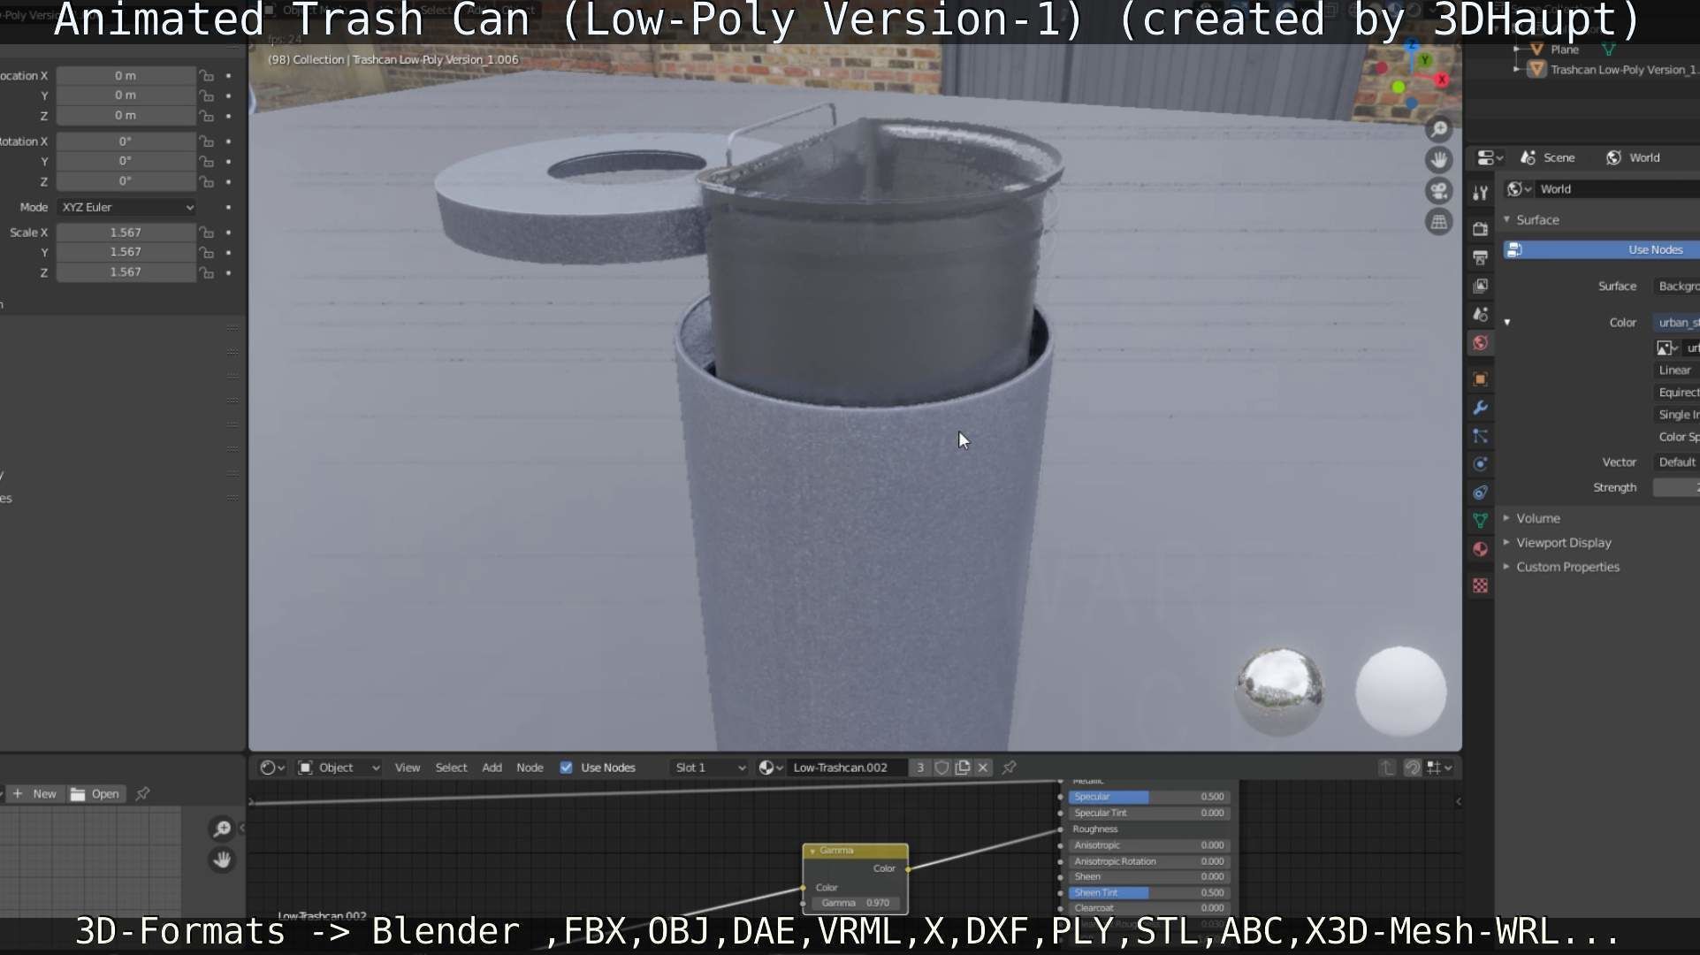Viewport: 1700px width, 955px height.
Task: Click the Use Nodes button in Surface panel
Action: pyautogui.click(x=1601, y=250)
